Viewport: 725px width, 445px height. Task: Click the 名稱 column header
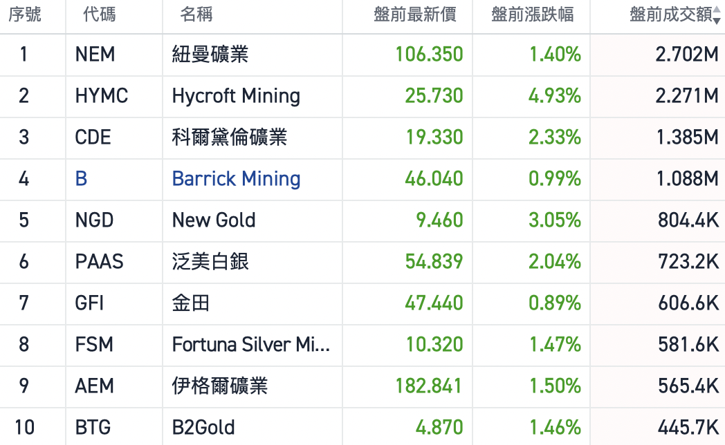(196, 15)
